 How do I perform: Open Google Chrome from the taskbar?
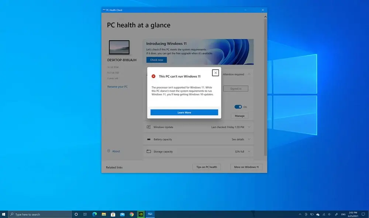pyautogui.click(x=132, y=214)
